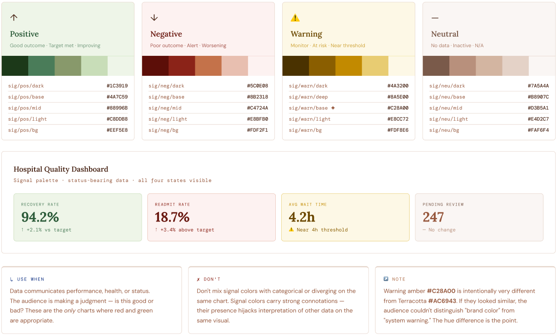Click the down arrow icon on Negative card

click(154, 17)
